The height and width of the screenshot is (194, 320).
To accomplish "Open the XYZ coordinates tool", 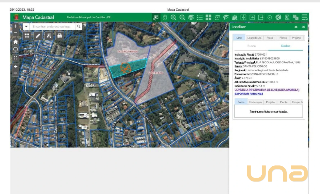I will (x=217, y=18).
